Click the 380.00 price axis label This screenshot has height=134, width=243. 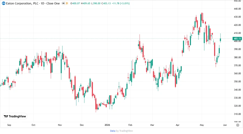point(237,57)
